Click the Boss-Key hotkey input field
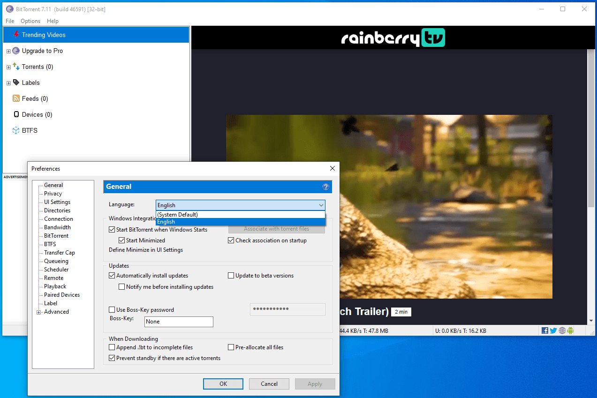597x398 pixels. click(179, 322)
